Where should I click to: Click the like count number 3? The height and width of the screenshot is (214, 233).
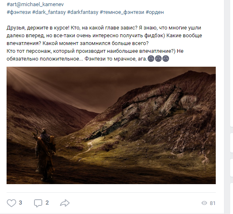point(21,203)
